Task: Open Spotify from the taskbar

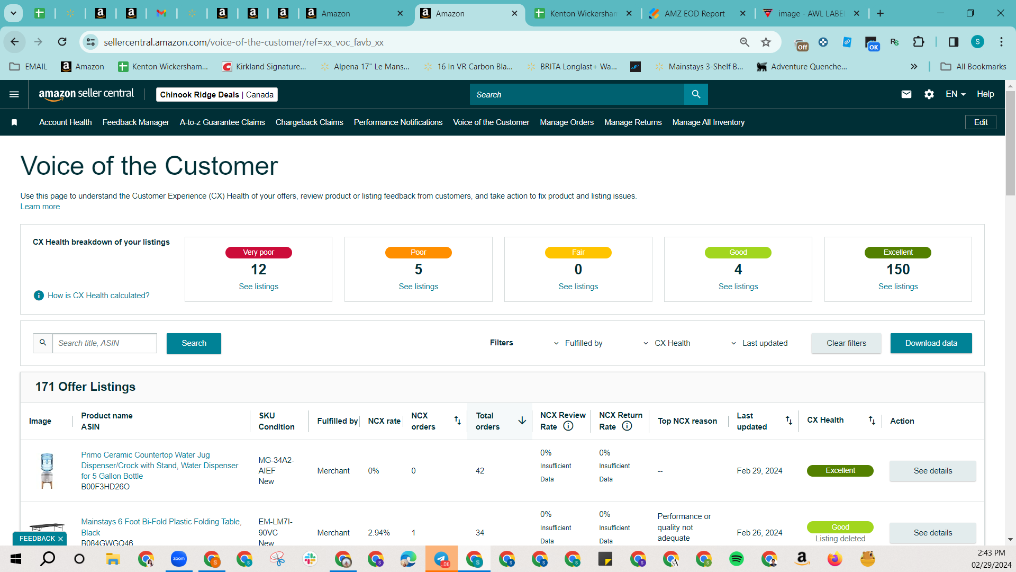Action: click(x=737, y=559)
